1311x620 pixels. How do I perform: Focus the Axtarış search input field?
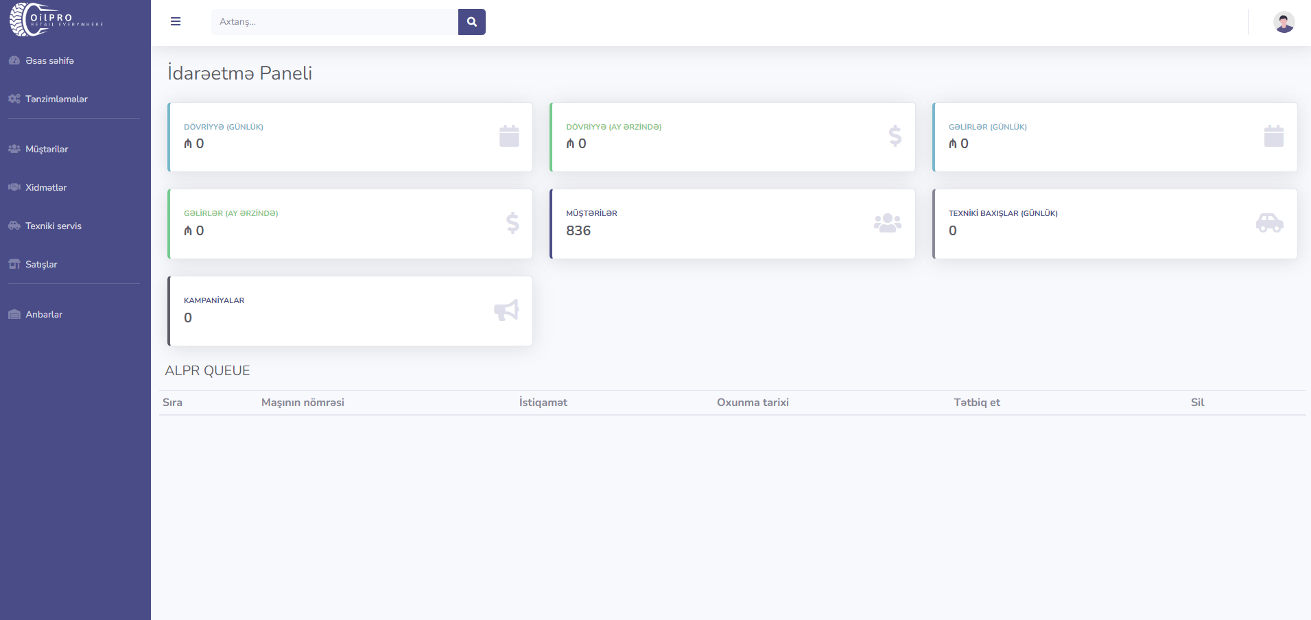[x=334, y=22]
